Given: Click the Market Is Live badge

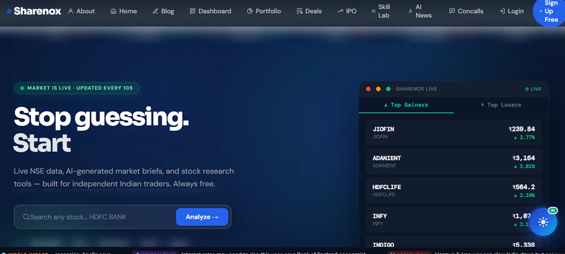Looking at the screenshot, I should click(77, 88).
